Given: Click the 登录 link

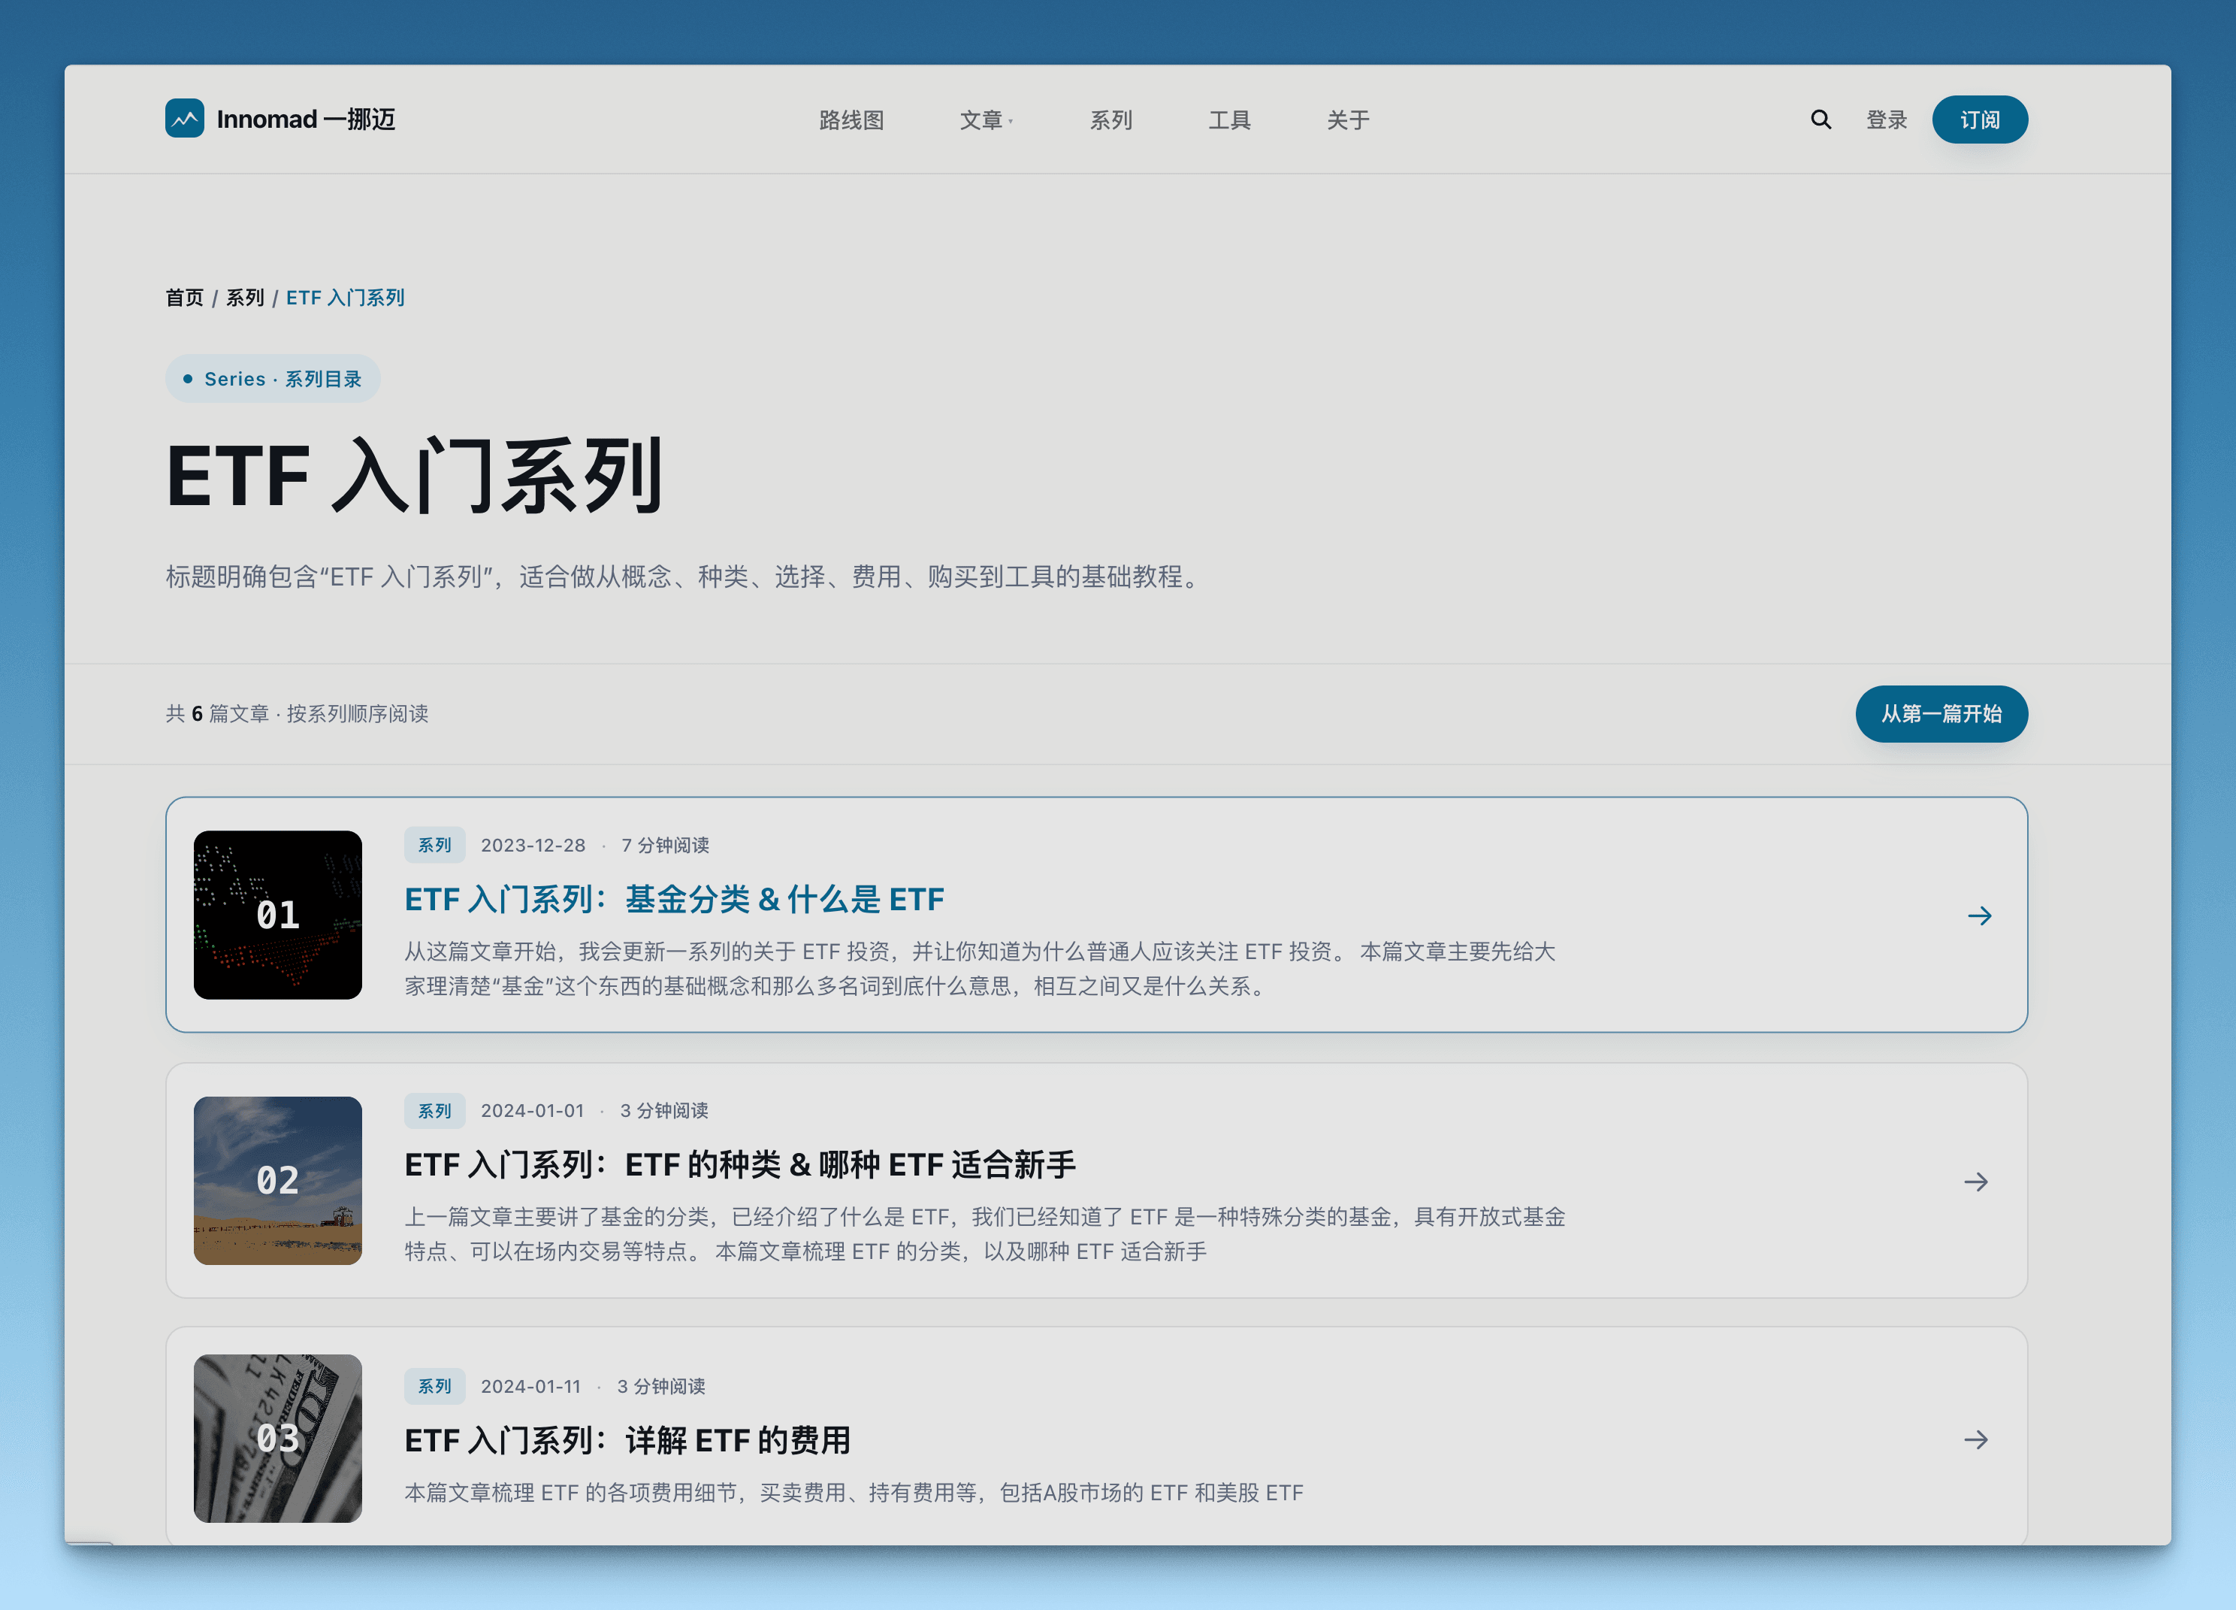Looking at the screenshot, I should pos(1886,120).
